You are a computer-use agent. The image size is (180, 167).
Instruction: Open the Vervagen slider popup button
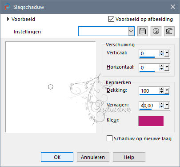tap(167, 106)
